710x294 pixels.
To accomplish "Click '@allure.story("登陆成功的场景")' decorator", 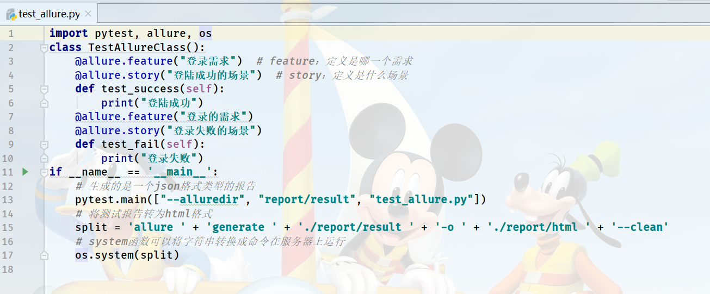I will tap(169, 75).
